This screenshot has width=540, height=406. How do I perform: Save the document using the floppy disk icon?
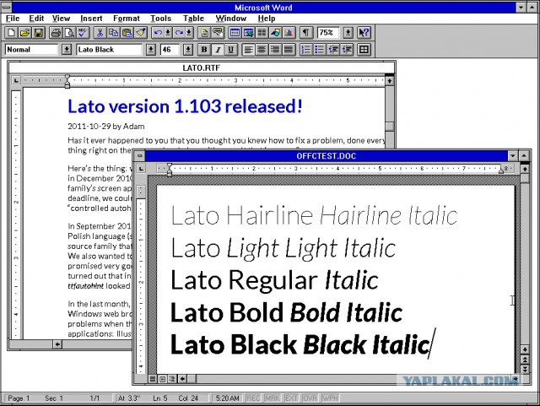[39, 33]
